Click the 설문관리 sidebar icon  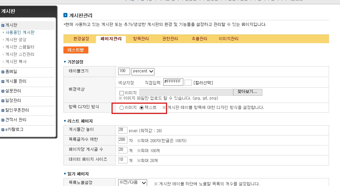click(3, 91)
